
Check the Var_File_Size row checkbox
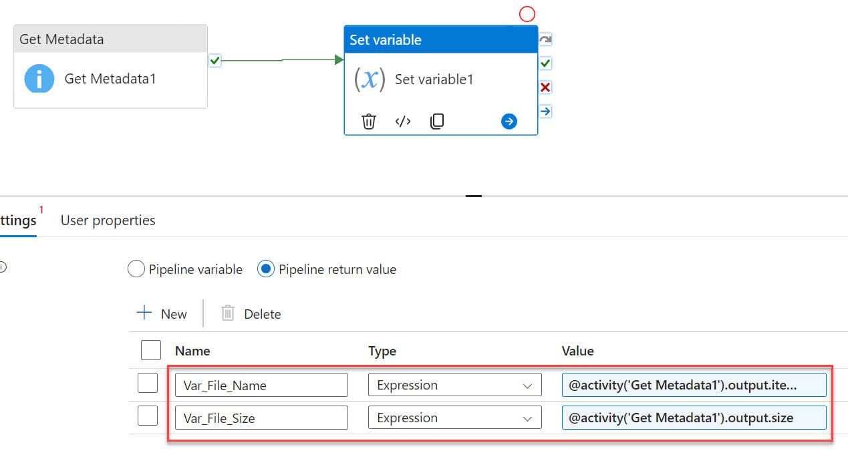click(148, 416)
